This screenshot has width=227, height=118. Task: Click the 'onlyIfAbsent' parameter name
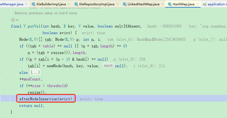pyautogui.click(x=127, y=26)
